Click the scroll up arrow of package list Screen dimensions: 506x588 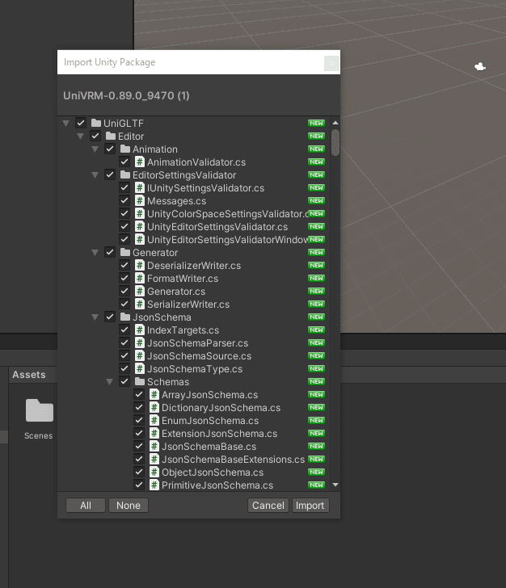pos(335,123)
